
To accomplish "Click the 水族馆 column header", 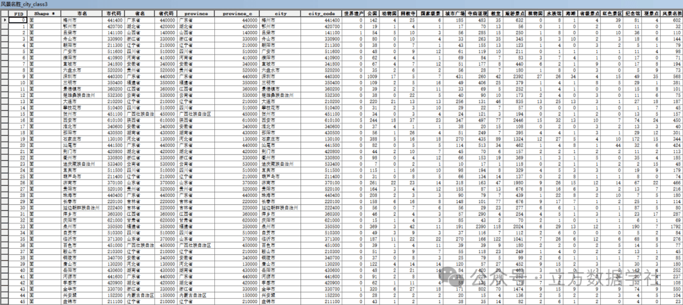I will pyautogui.click(x=553, y=14).
